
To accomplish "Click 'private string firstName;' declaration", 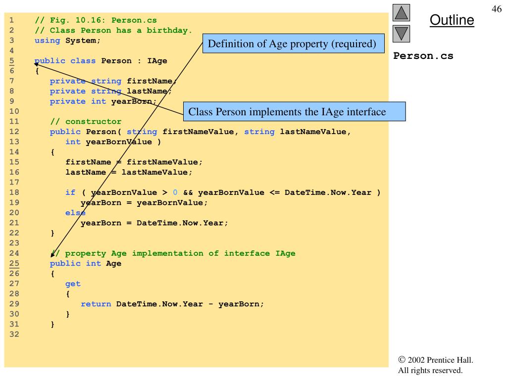I will [113, 81].
